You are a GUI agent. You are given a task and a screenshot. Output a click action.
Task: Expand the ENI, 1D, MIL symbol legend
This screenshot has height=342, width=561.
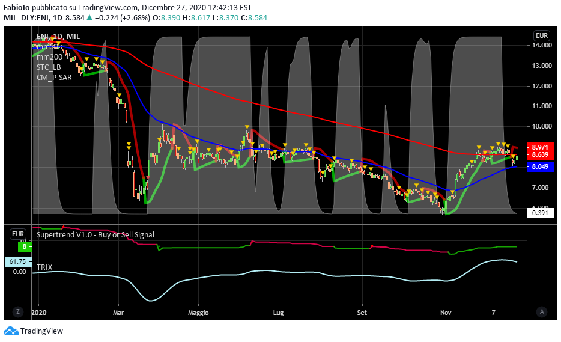[x=58, y=37]
